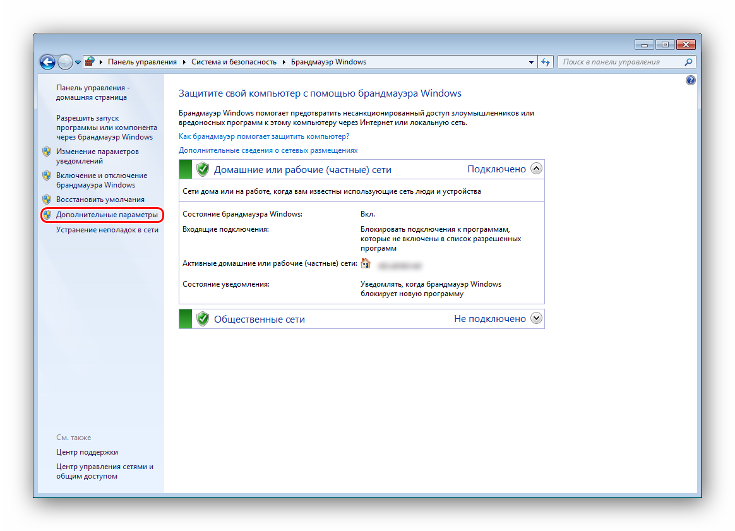Open 'Центр управления сетями и общим доступом'

coord(105,472)
